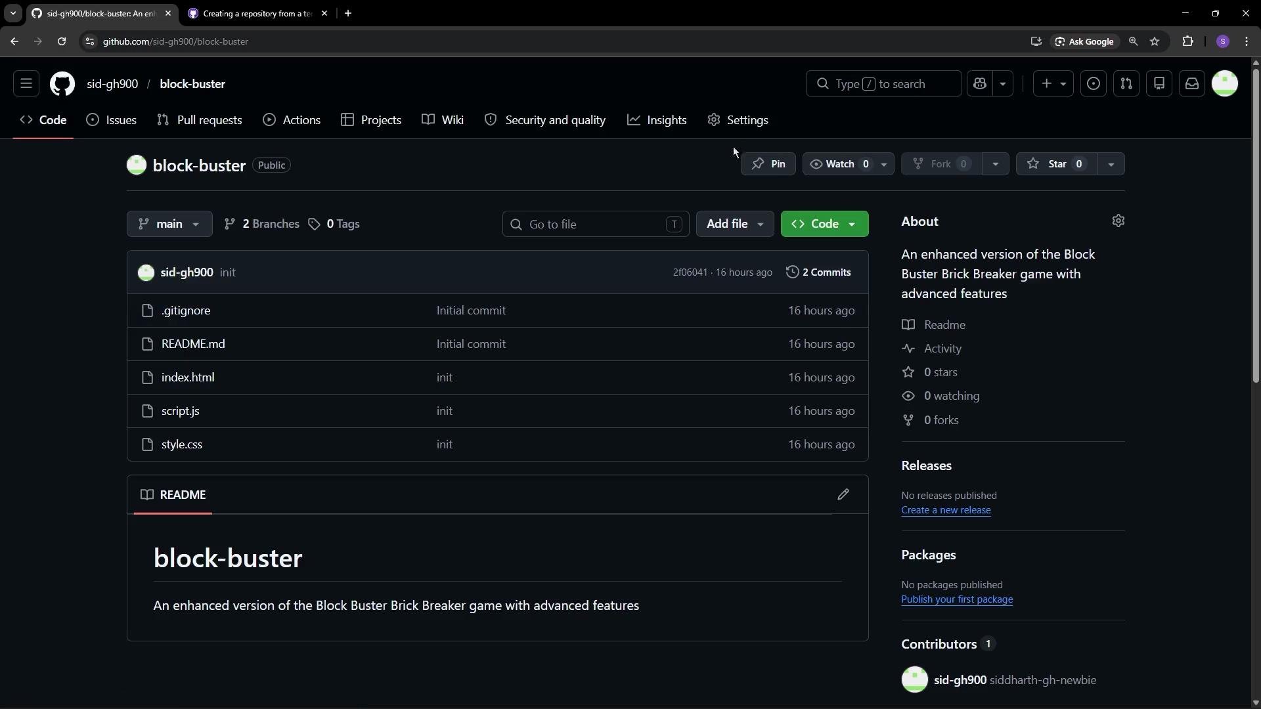1261x709 pixels.
Task: Click Publish your first package link
Action: (957, 599)
